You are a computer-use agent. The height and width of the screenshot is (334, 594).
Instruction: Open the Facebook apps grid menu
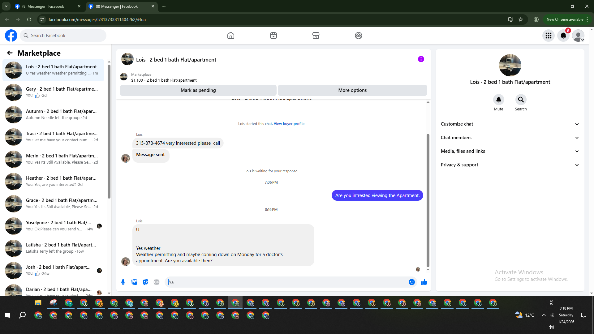[x=549, y=36]
